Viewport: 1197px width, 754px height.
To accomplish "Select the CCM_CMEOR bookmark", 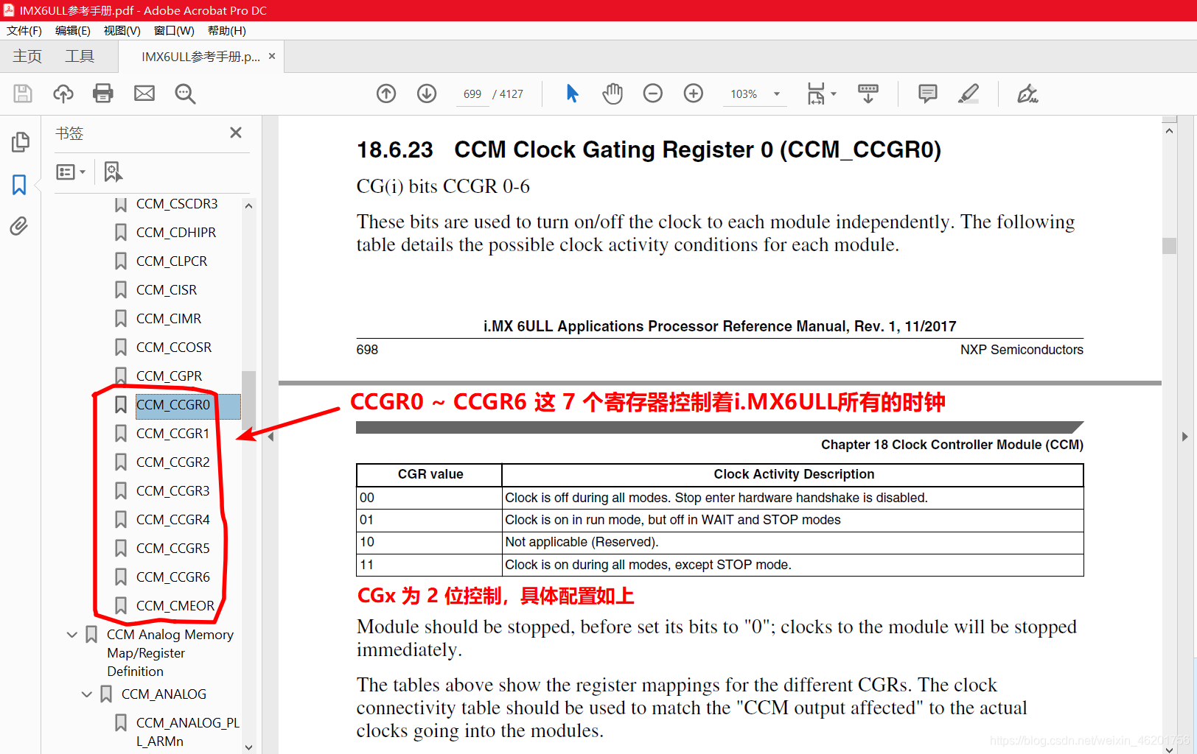I will (x=175, y=606).
